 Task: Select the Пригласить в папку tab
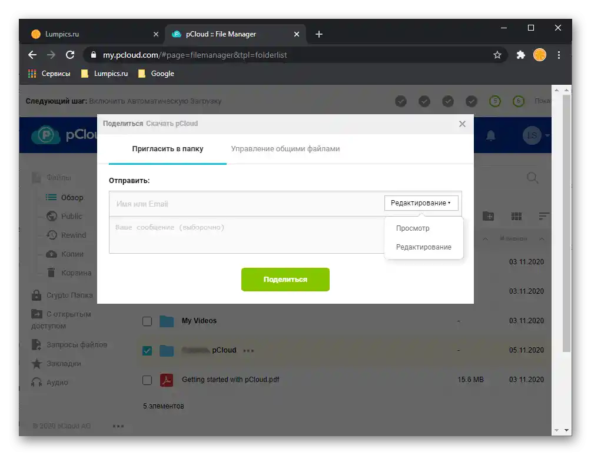[167, 149]
